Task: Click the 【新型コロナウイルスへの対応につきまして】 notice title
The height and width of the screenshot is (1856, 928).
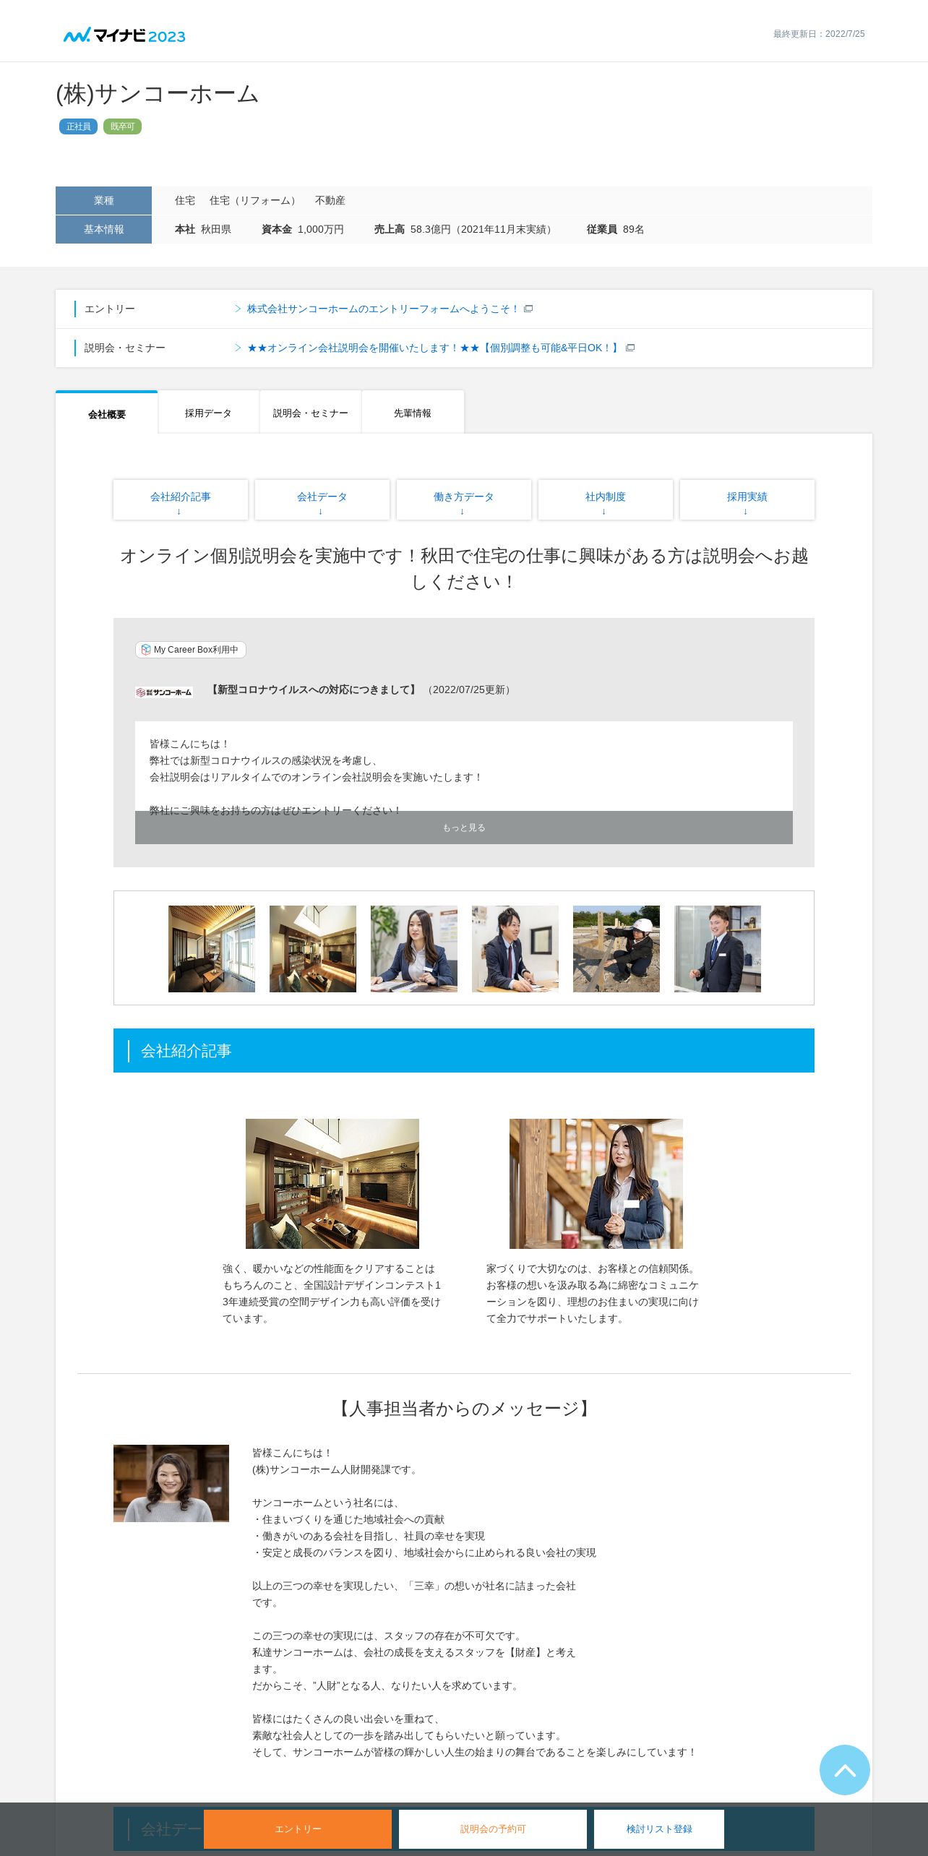Action: (x=314, y=689)
